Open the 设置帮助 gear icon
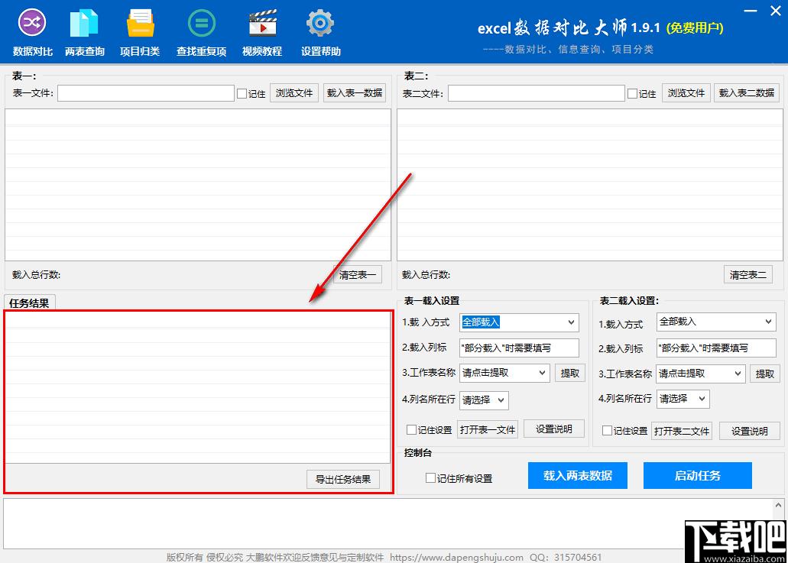This screenshot has height=563, width=788. point(320,23)
